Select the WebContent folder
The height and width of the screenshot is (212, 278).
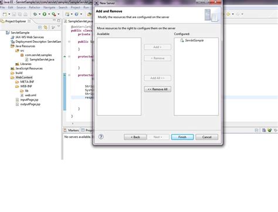(x=24, y=77)
